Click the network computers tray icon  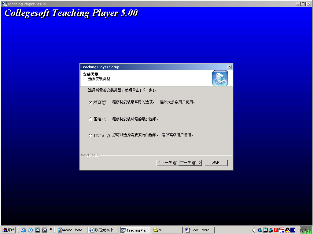click(271, 230)
